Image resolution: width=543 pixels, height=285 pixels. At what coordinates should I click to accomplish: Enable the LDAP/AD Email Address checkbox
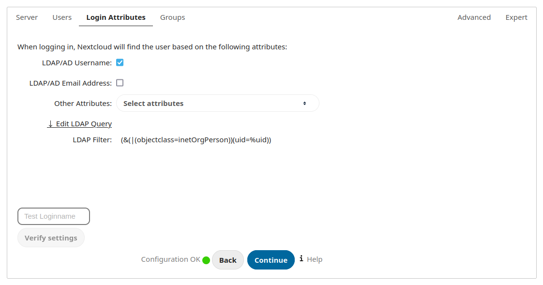120,83
